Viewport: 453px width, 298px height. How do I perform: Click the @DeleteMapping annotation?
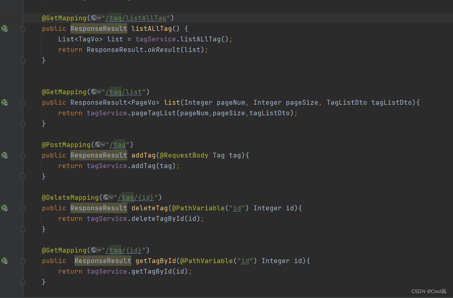70,197
